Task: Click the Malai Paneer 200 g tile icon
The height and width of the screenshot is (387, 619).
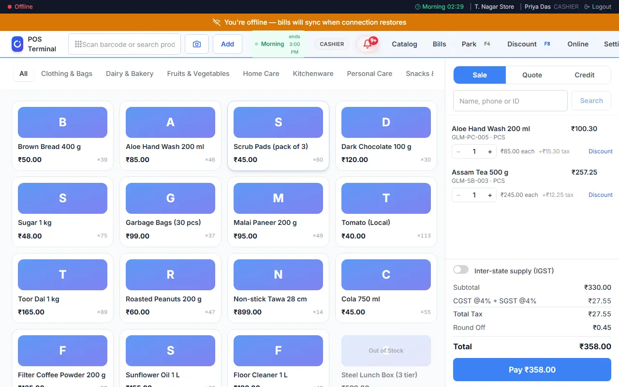Action: click(278, 198)
